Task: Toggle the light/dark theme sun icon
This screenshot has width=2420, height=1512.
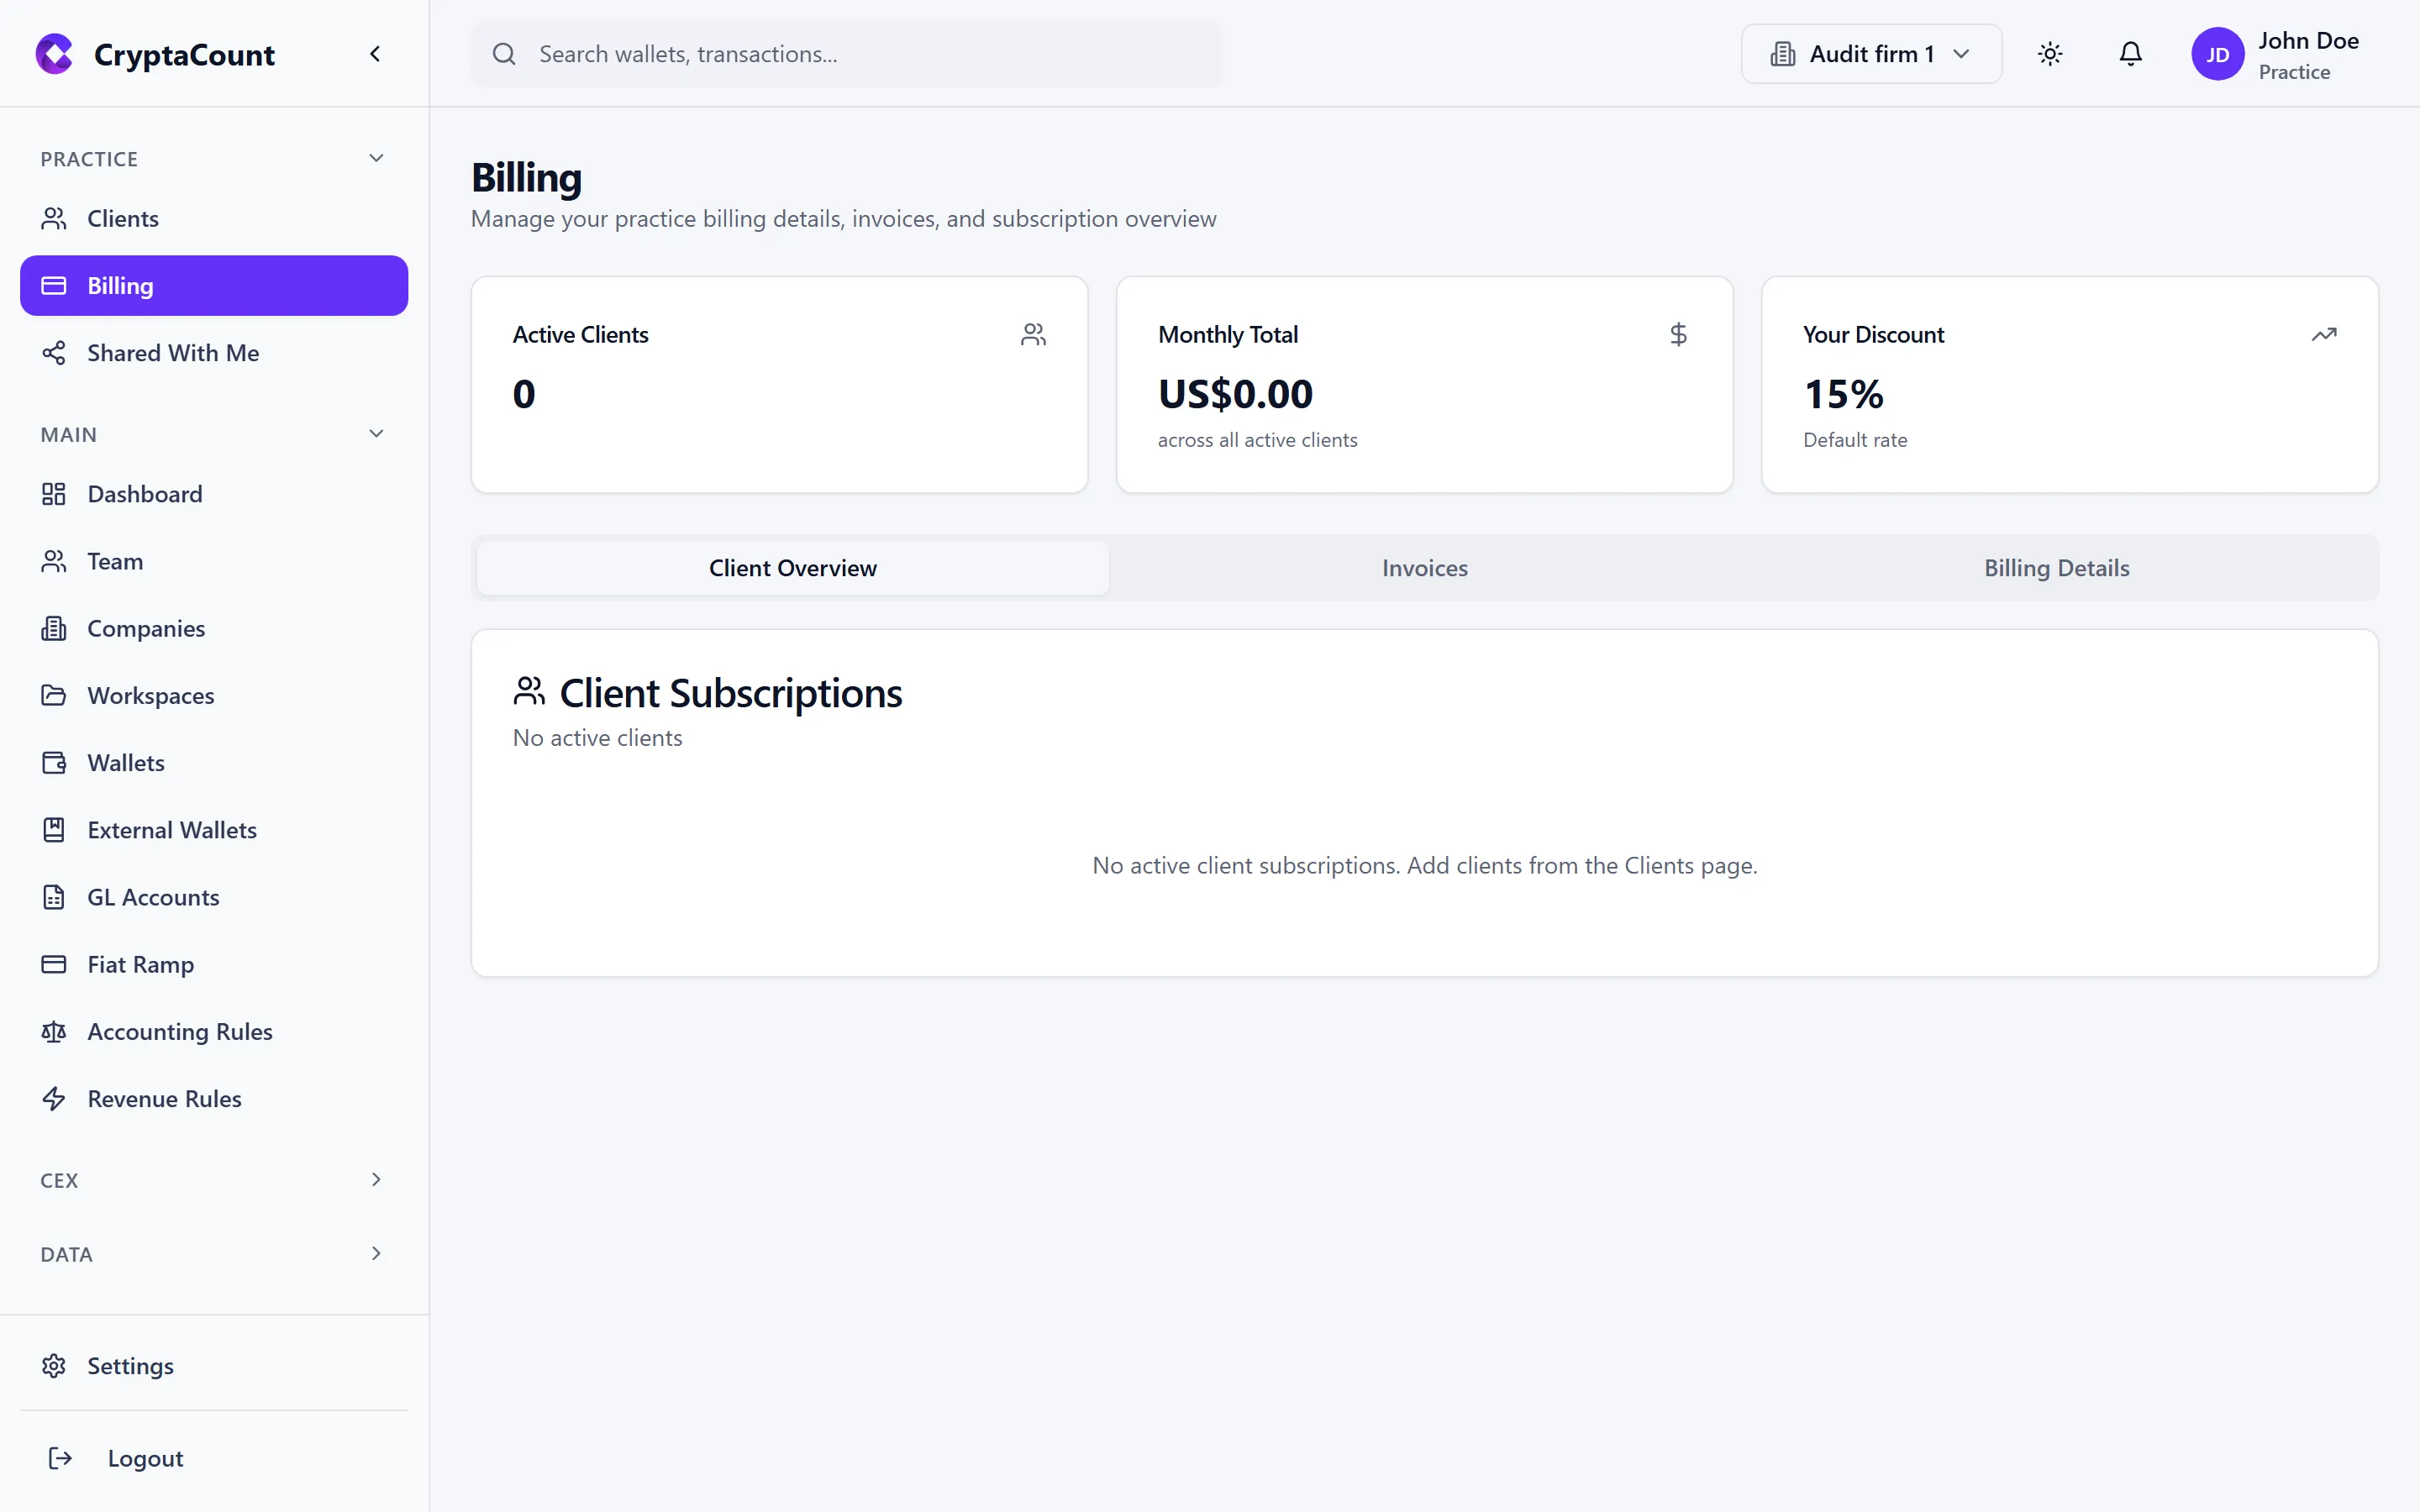Action: tap(2050, 53)
